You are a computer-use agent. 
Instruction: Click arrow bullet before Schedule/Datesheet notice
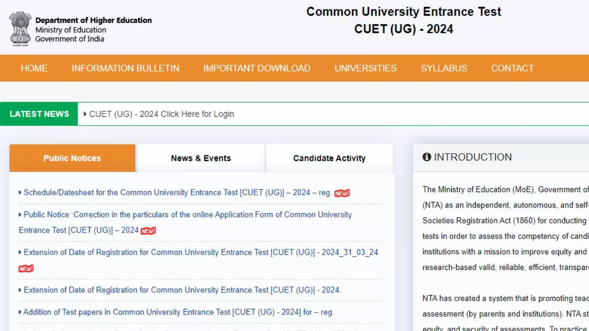pyautogui.click(x=20, y=193)
